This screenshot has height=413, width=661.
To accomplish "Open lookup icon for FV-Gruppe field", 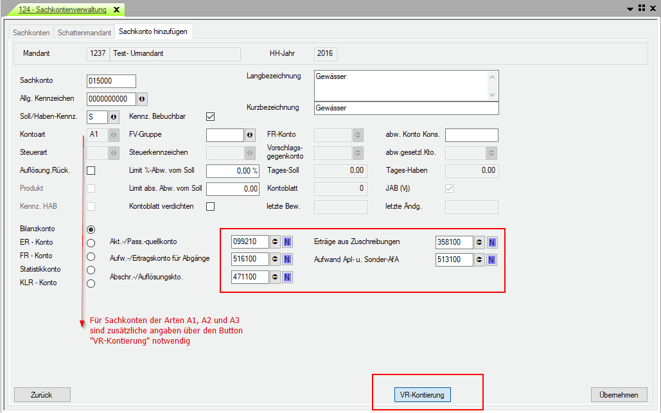I will 250,135.
